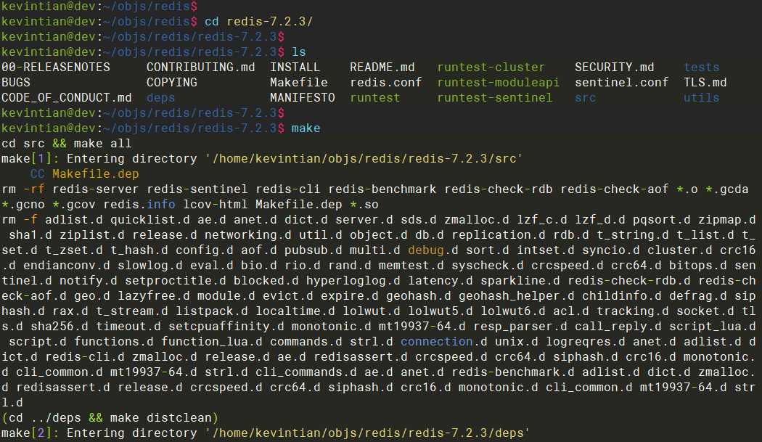Click the TLS.md file name

(x=705, y=83)
